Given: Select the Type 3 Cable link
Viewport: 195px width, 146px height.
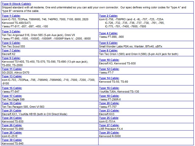Looking at the screenshot, I should coord(11,31).
